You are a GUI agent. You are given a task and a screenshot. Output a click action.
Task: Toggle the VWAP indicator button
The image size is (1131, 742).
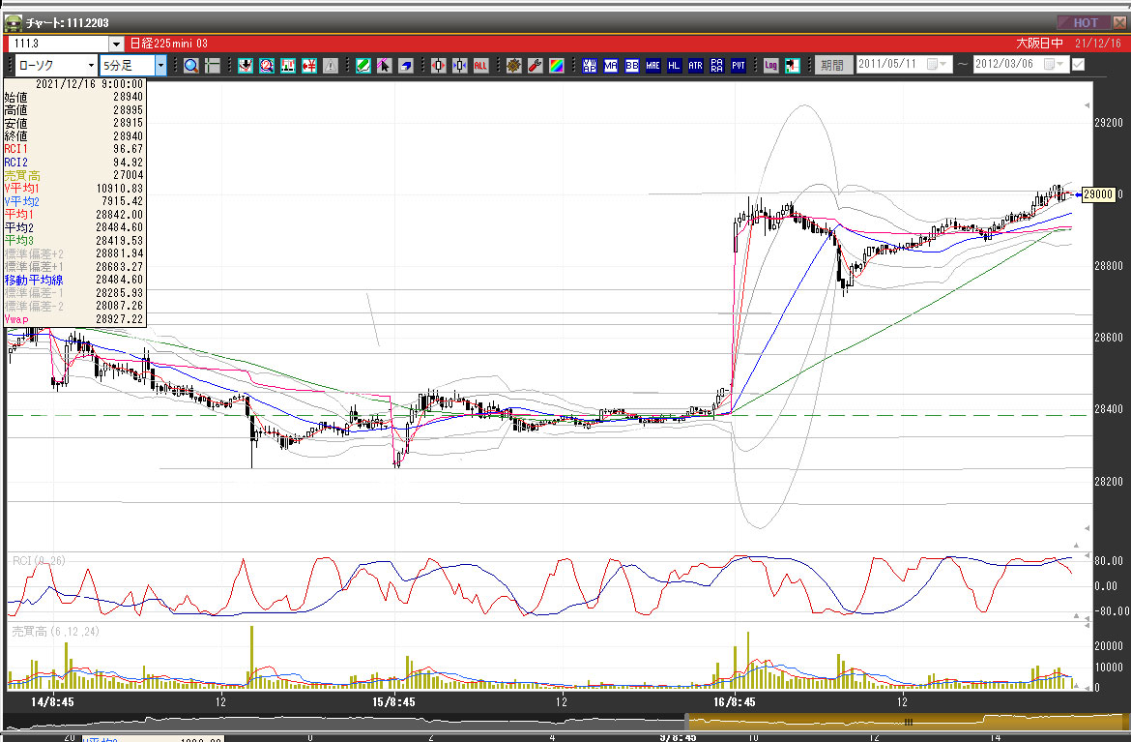(590, 66)
